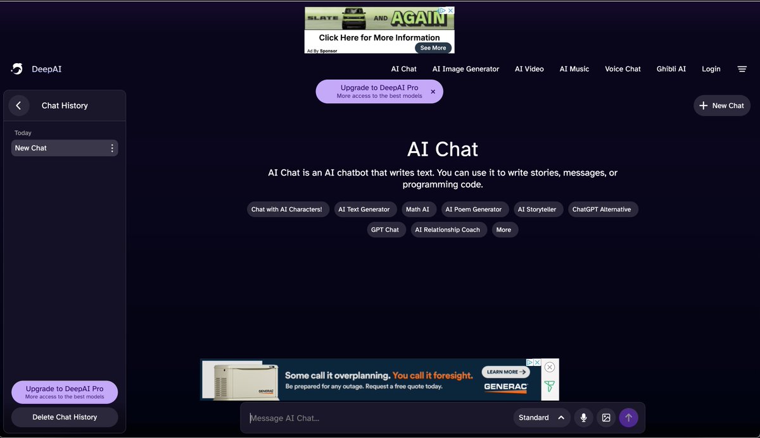Select the GPT Chat chip
This screenshot has height=438, width=760.
[385, 230]
